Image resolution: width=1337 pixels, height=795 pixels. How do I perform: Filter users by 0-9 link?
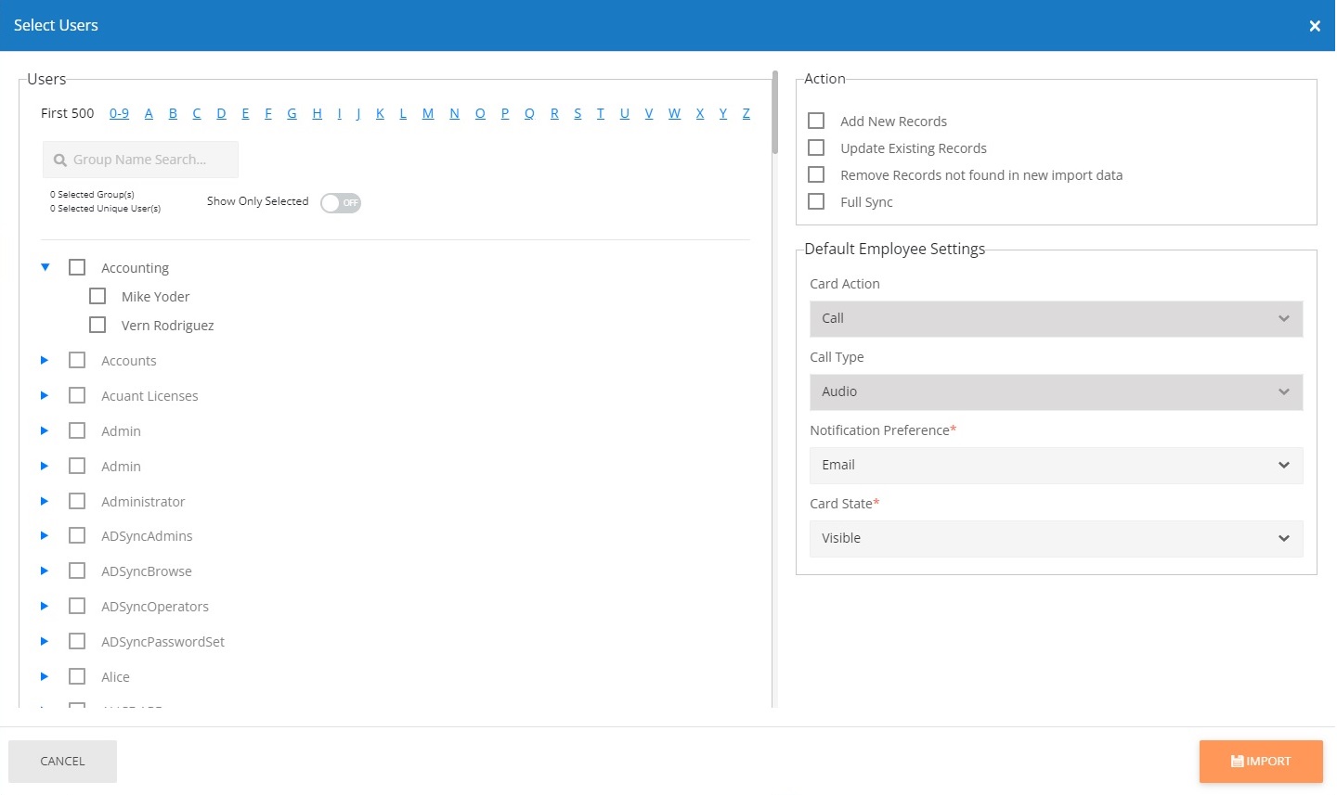point(119,114)
